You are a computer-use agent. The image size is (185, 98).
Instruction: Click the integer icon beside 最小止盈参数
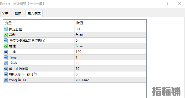pos(6,69)
